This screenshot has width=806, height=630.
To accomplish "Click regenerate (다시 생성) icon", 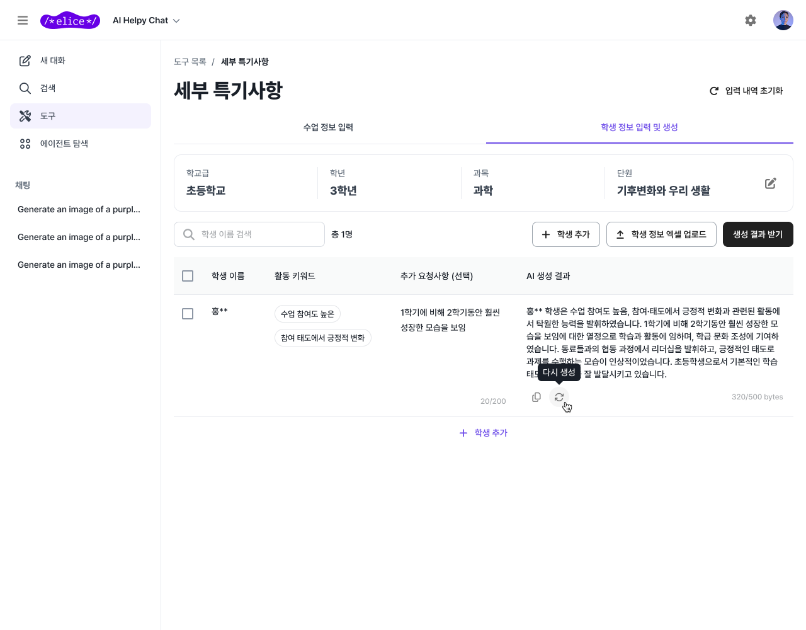I will click(559, 397).
